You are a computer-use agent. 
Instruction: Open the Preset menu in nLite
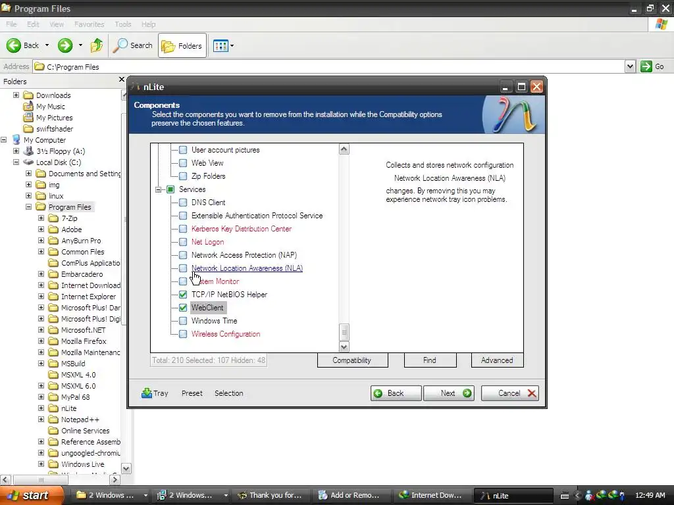click(x=192, y=393)
